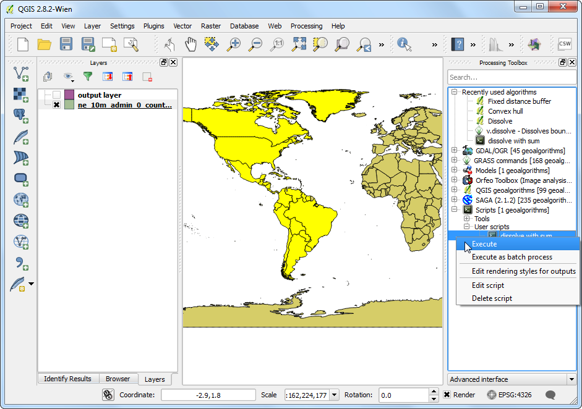Select the Pan Map hand tool
The image size is (582, 409).
coord(190,44)
